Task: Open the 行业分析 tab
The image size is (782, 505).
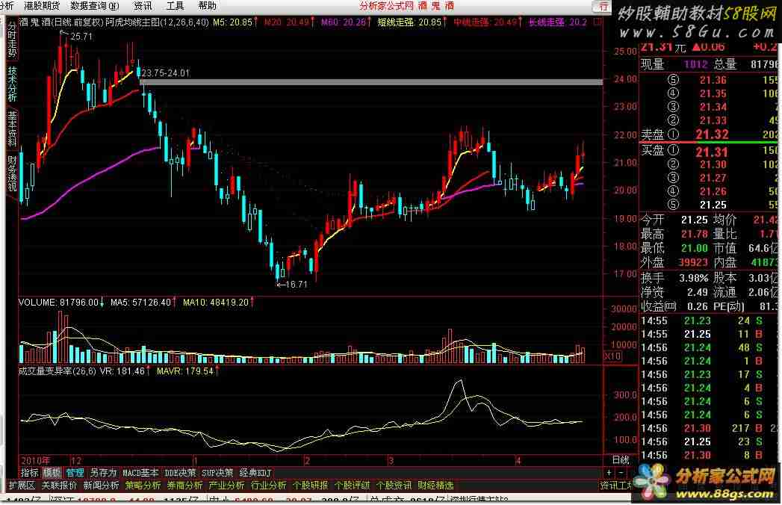Action: (x=268, y=485)
